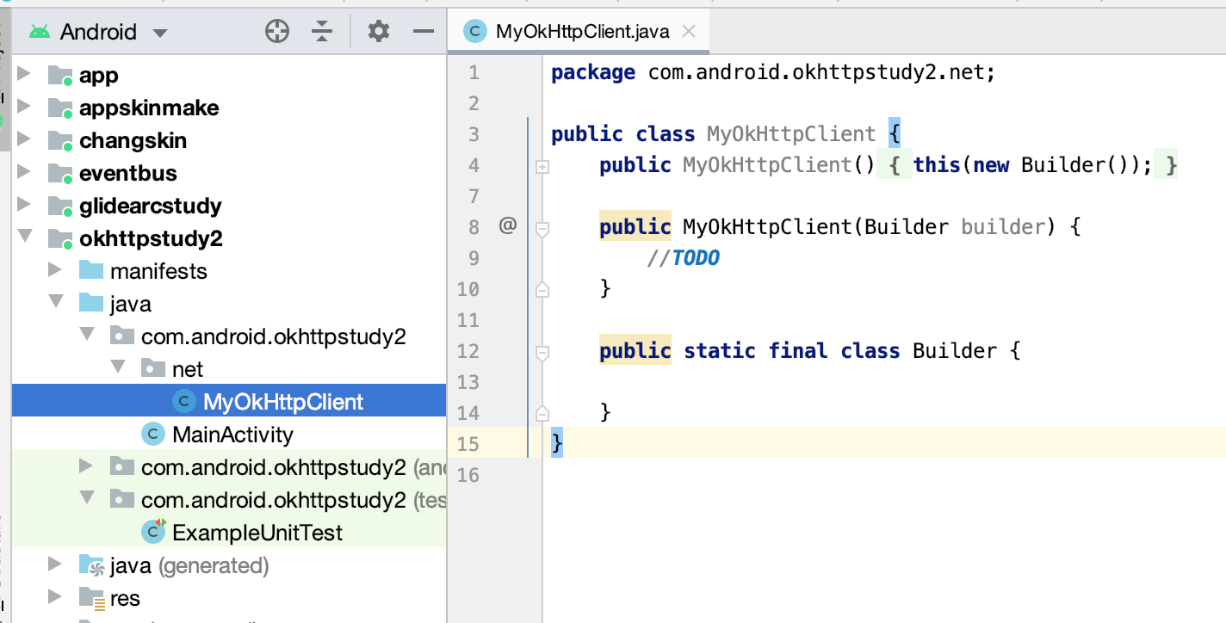Click the net package folder icon
Image resolution: width=1226 pixels, height=623 pixels.
152,369
